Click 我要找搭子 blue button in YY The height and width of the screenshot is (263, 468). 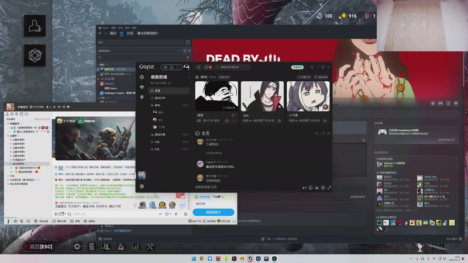(214, 212)
